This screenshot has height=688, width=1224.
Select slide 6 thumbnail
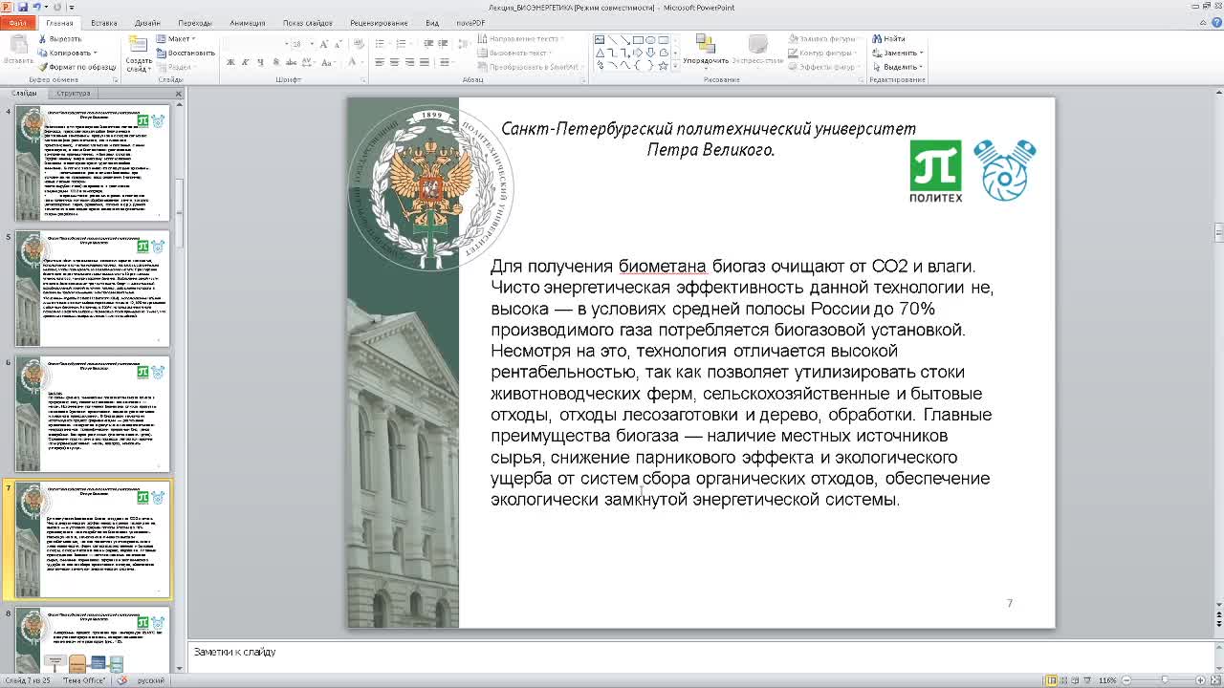coord(92,414)
